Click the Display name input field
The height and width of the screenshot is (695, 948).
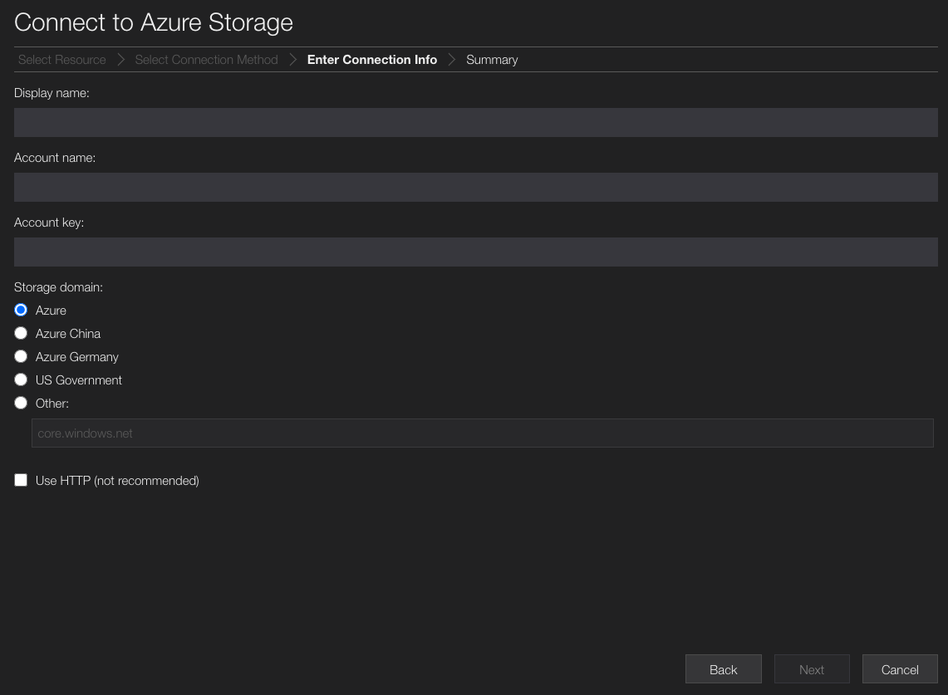[476, 123]
